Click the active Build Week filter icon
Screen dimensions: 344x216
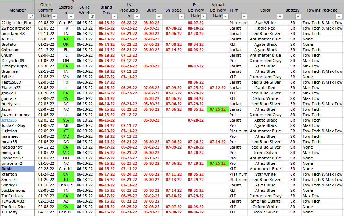coord(92,17)
